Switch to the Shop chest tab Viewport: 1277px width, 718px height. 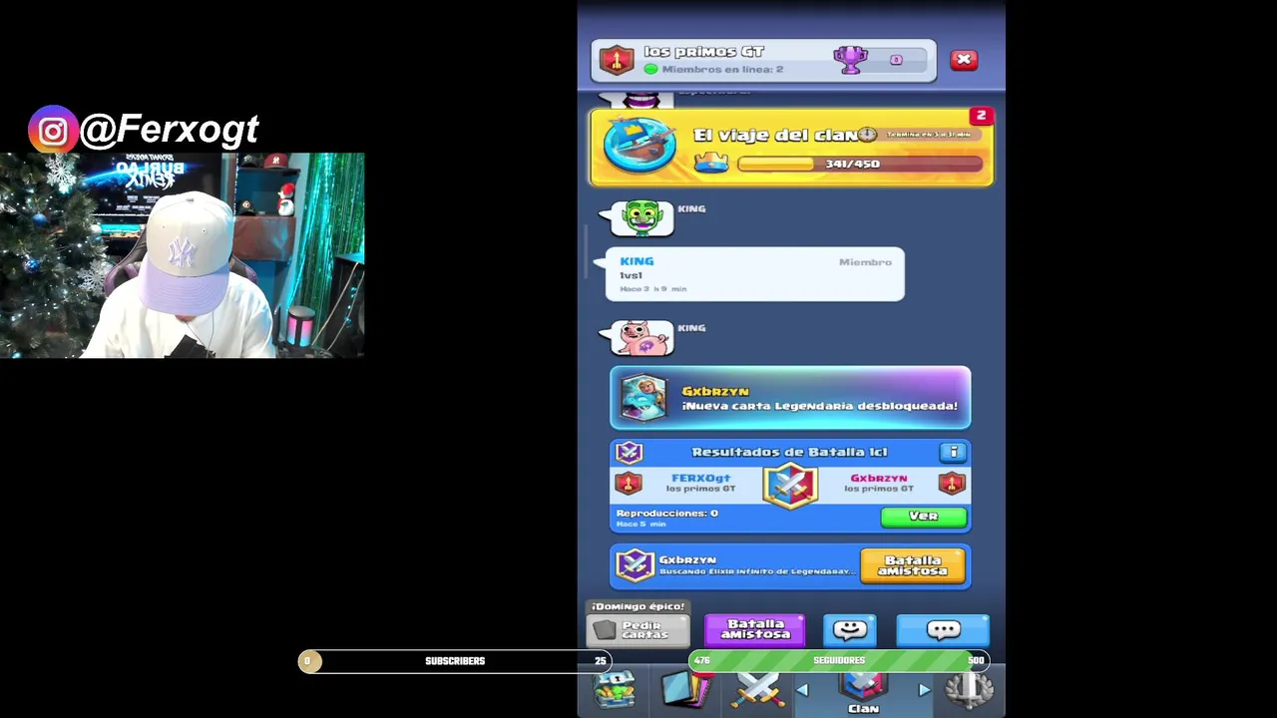coord(615,691)
